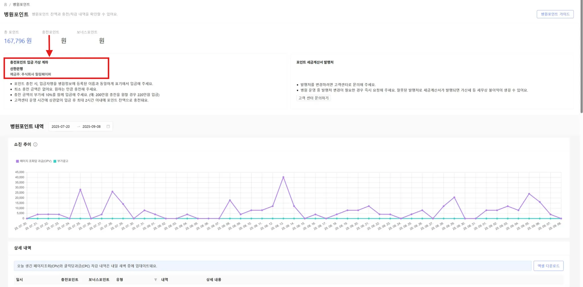Toggle the teal 부가광고 legend item
This screenshot has height=287, width=583.
(x=61, y=161)
